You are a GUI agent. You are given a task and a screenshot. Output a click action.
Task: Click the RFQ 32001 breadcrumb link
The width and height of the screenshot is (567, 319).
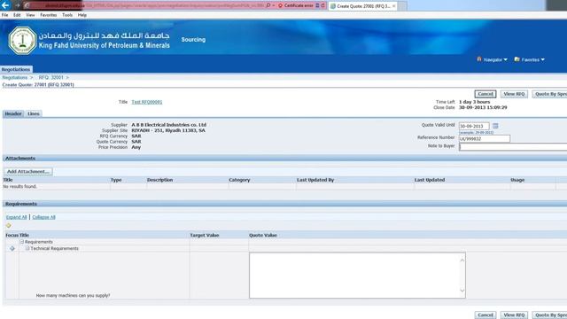tap(51, 77)
